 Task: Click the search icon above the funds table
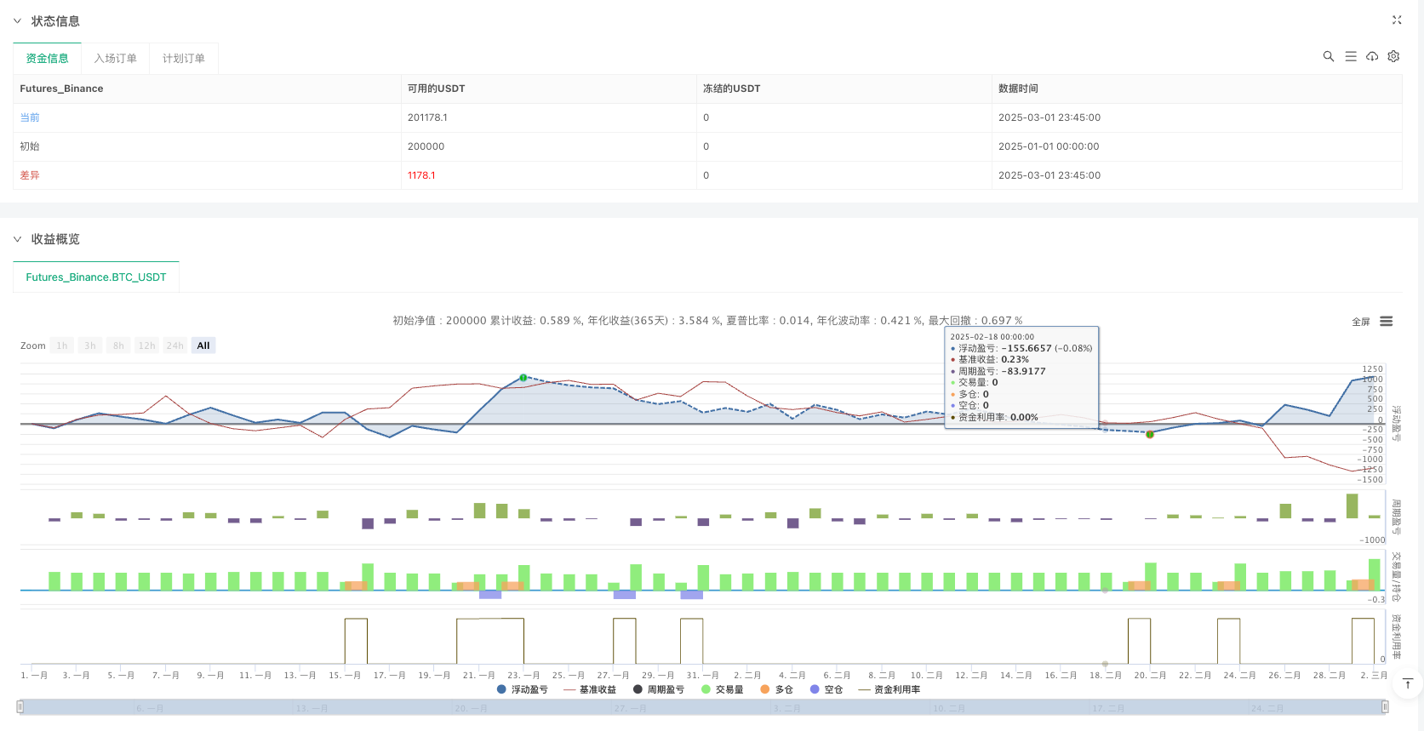(1328, 56)
